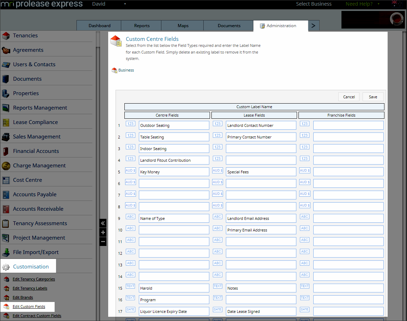Click the empty Franchise field in row 1

pos(349,125)
